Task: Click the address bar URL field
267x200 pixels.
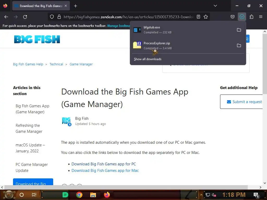Action: click(129, 17)
